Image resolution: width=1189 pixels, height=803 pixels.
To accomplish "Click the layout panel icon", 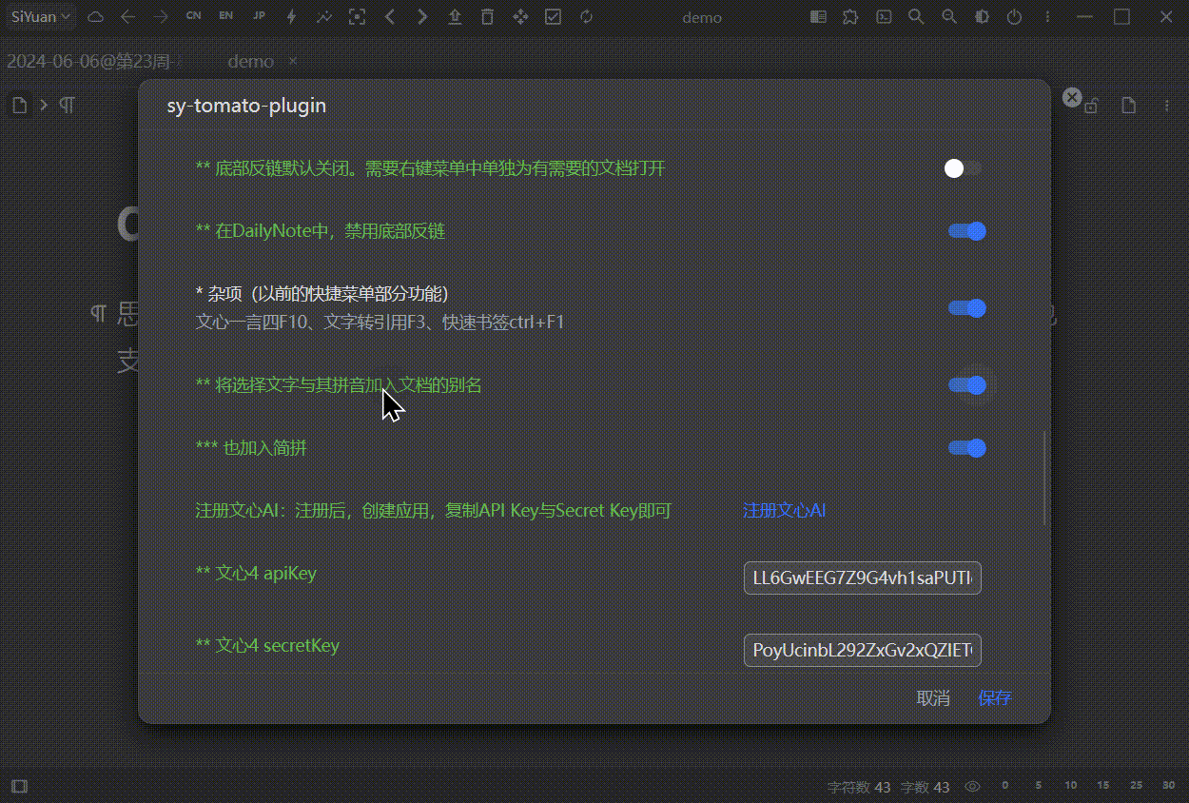I will (818, 17).
